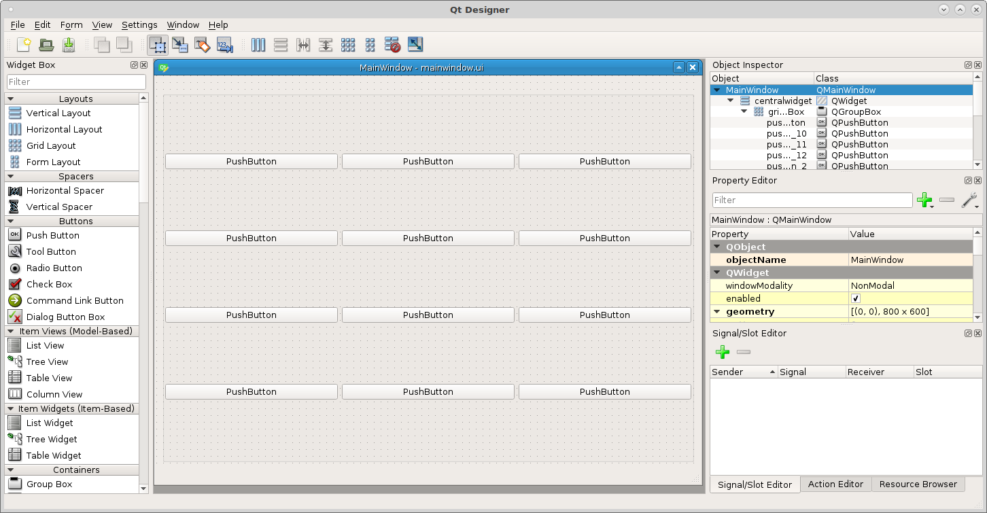
Task: Click the Save Form toolbar icon
Action: 69,45
